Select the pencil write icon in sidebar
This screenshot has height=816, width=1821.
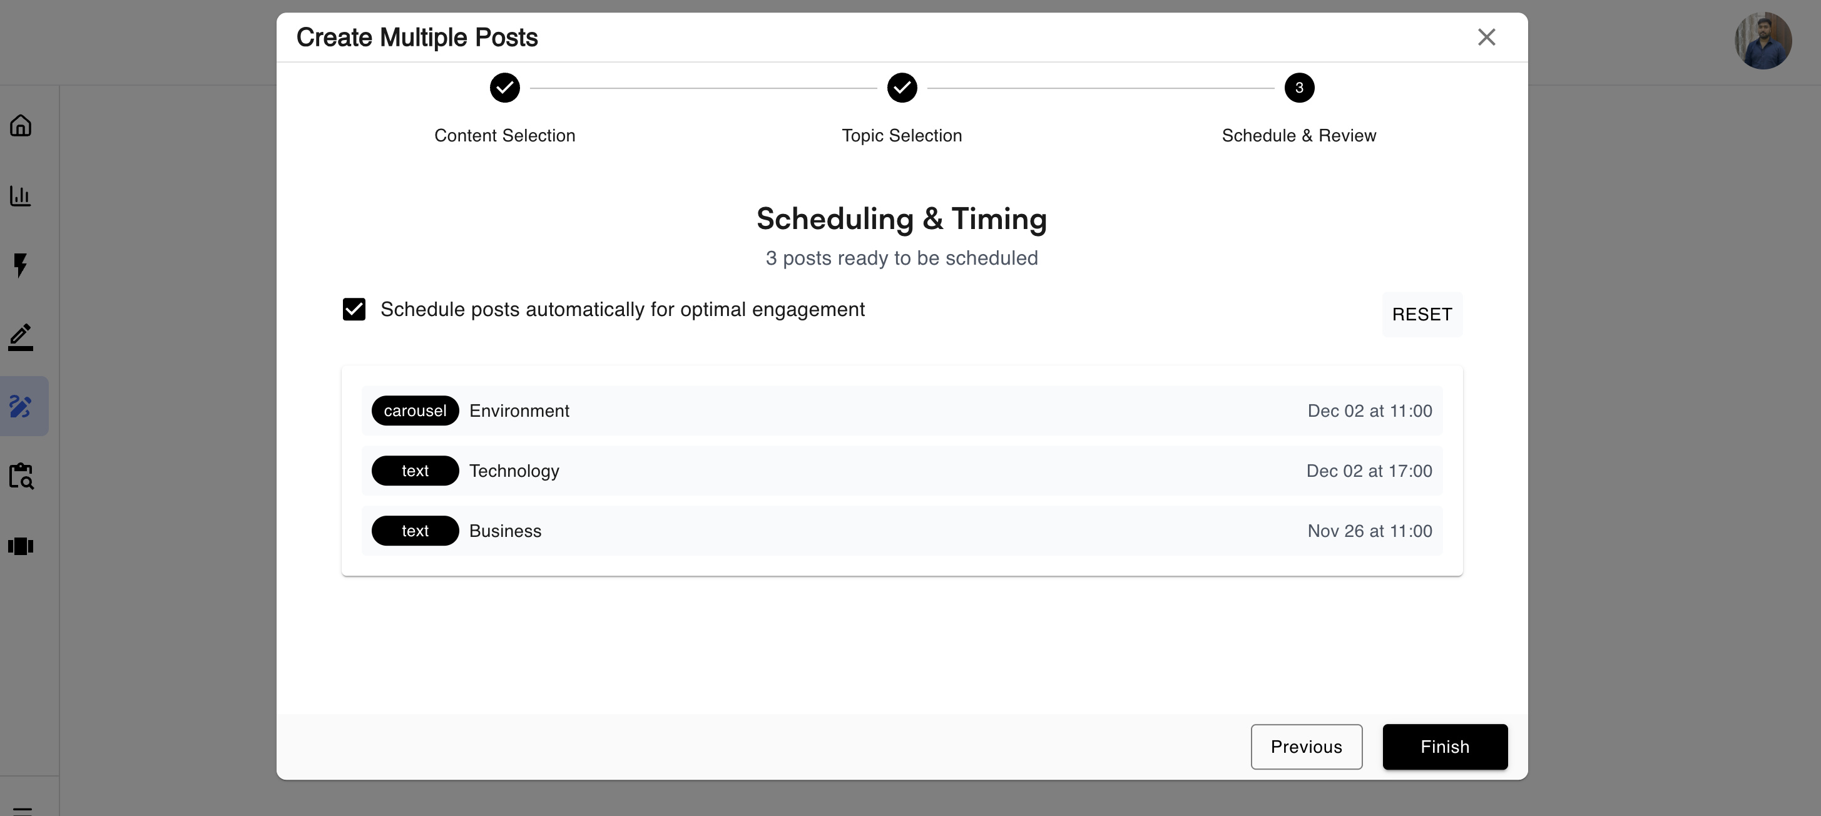21,337
